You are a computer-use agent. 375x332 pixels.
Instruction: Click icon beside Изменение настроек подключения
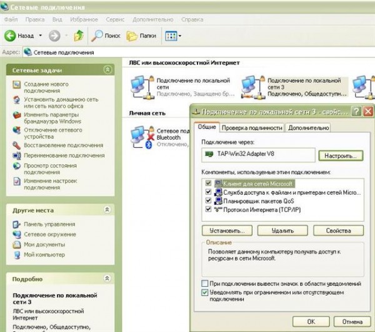pos(16,181)
